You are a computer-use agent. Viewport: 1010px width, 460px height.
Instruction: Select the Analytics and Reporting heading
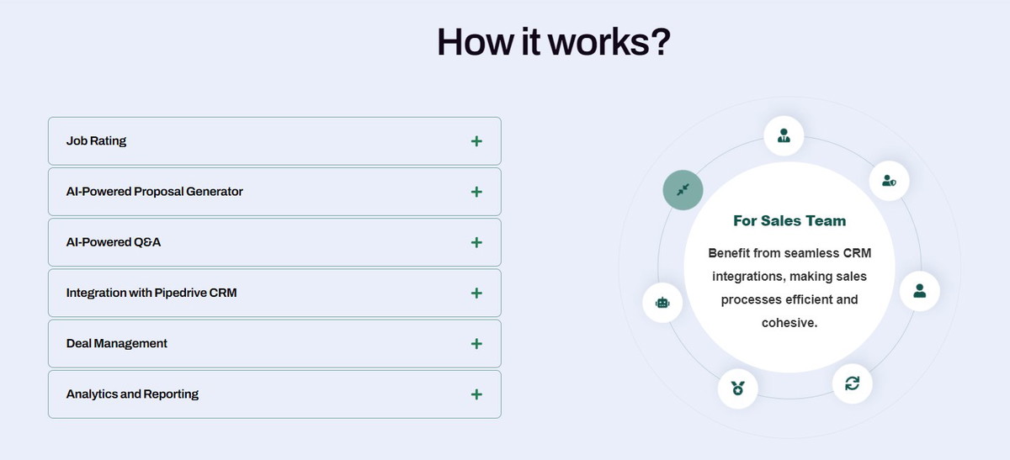[x=132, y=394]
